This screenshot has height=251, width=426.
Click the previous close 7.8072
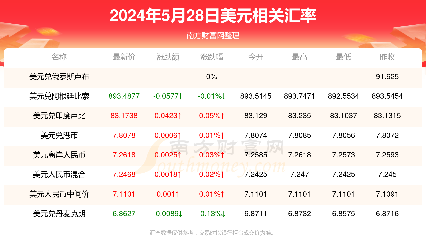point(387,135)
